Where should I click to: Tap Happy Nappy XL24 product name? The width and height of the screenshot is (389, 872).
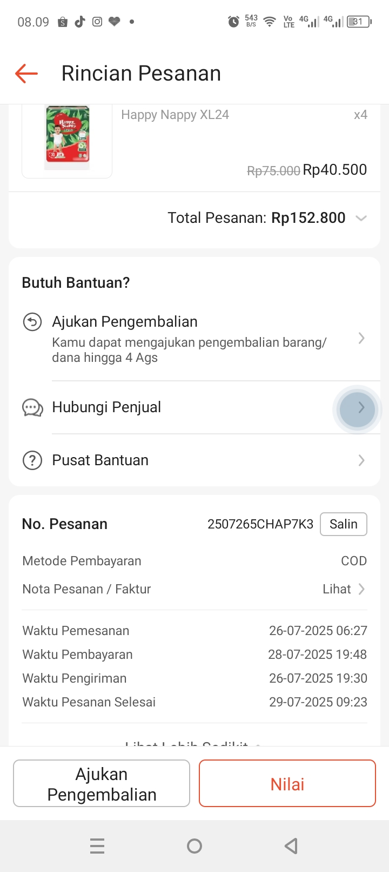point(175,115)
